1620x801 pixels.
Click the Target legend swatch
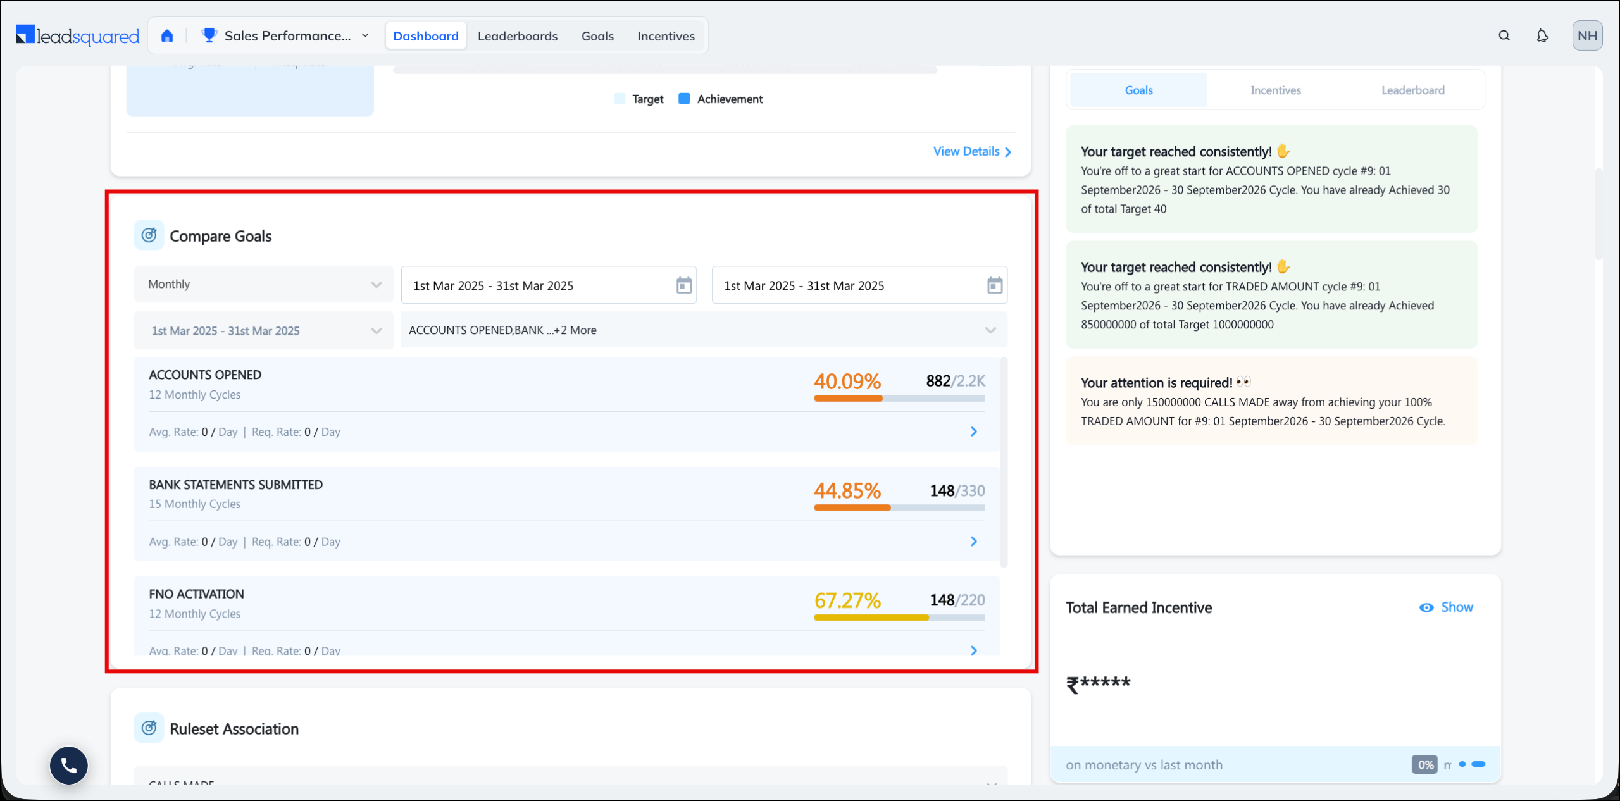coord(620,99)
